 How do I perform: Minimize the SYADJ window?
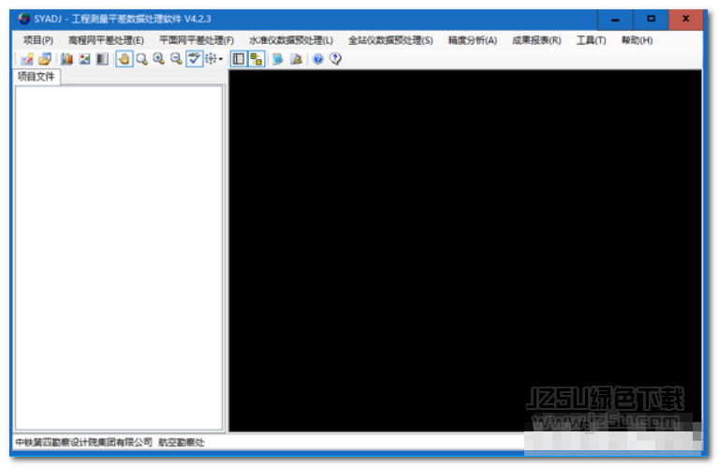coord(615,20)
